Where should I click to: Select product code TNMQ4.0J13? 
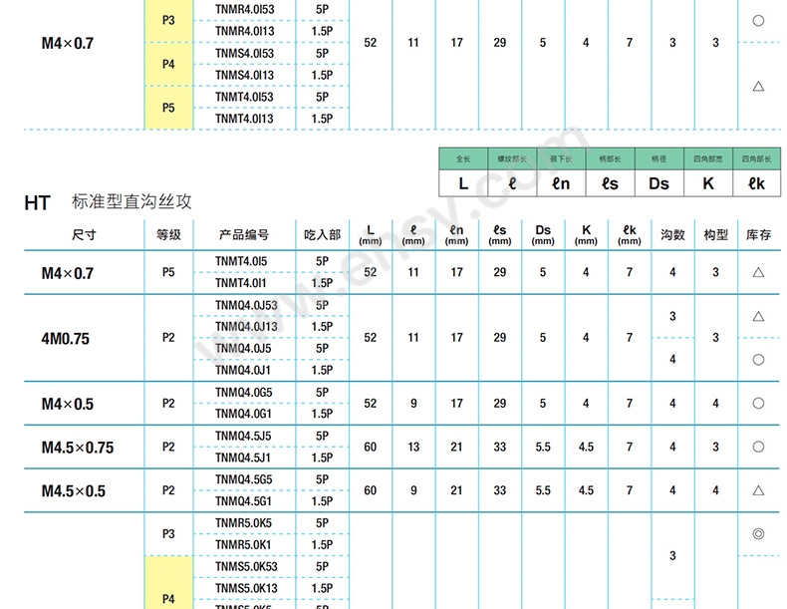[246, 327]
